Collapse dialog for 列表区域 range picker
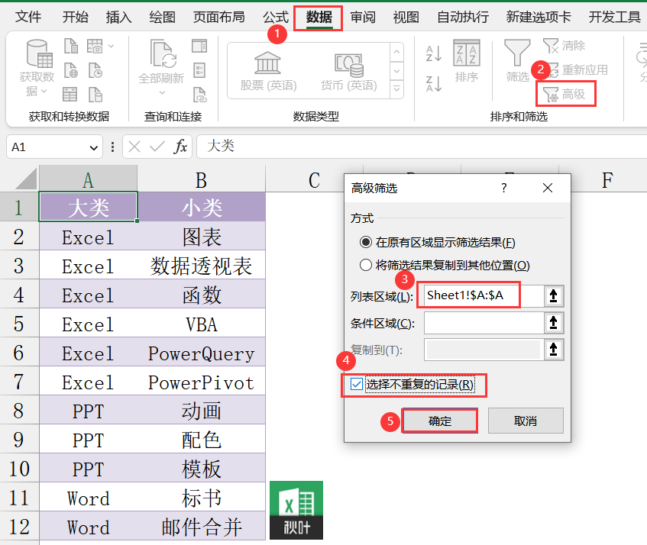 coord(553,295)
